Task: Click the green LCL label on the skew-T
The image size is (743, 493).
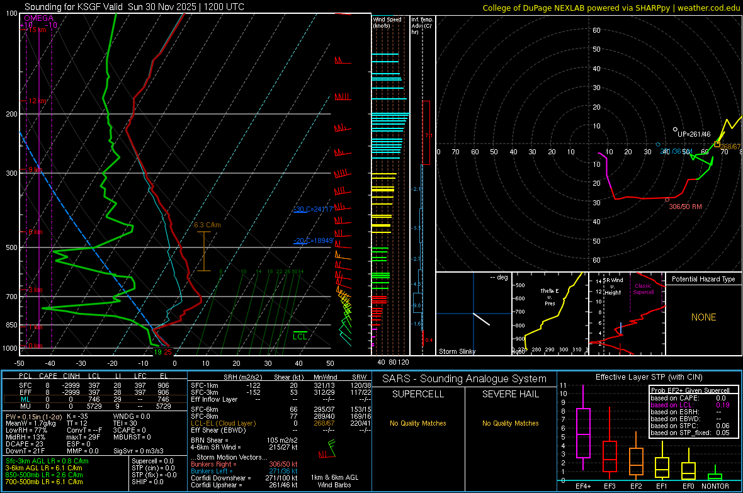Action: click(300, 337)
